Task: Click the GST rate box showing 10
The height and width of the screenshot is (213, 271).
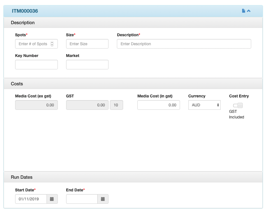Action: pos(116,105)
